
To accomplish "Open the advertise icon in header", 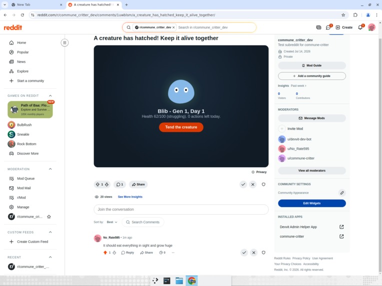I will [318, 27].
